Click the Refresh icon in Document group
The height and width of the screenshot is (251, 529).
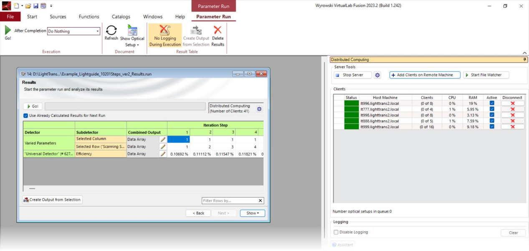(x=111, y=31)
